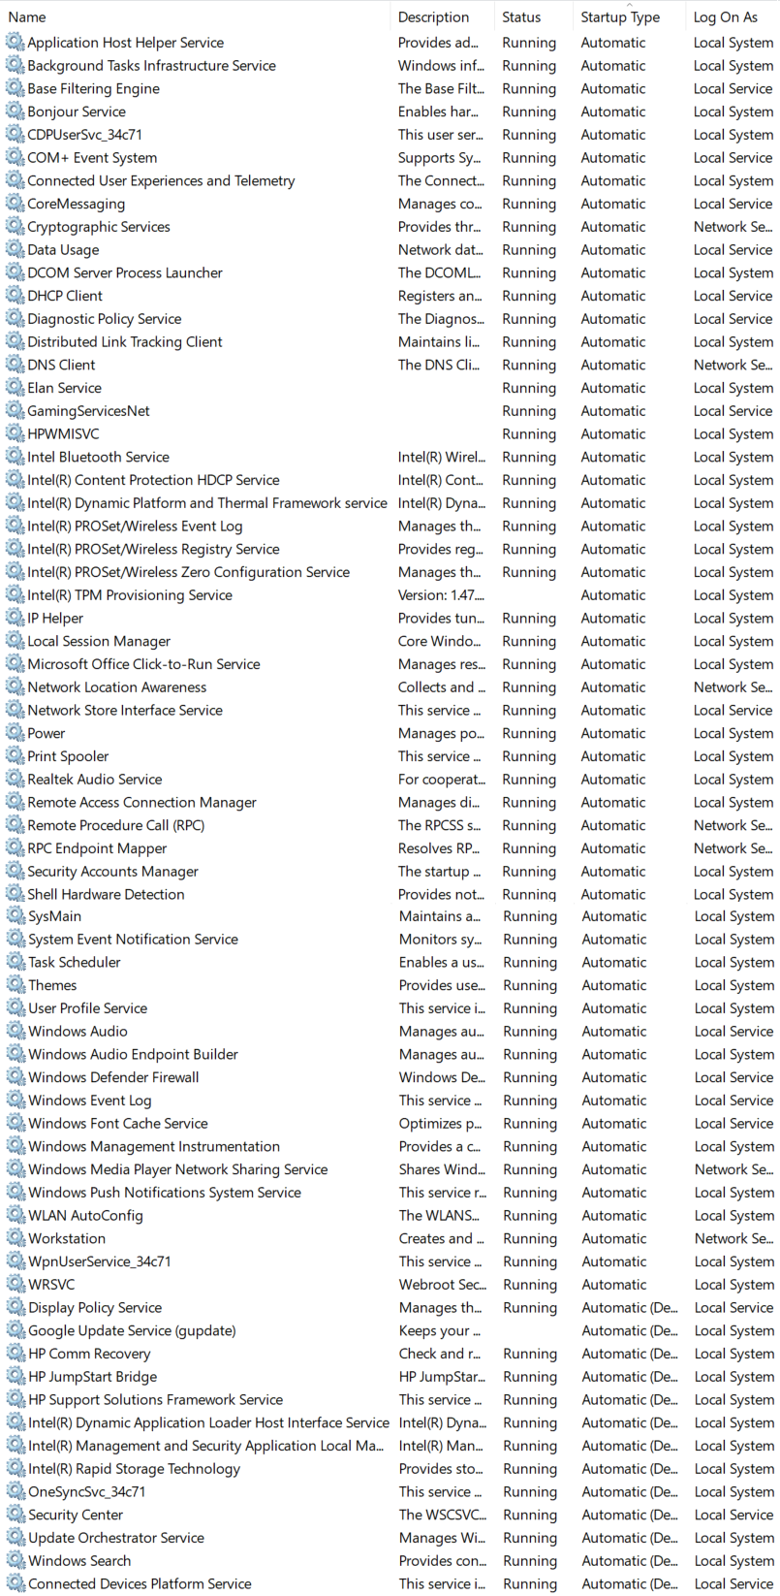Viewport: 780px width, 1596px height.
Task: Click the gear icon beside Base Filtering Engine
Action: coord(15,88)
